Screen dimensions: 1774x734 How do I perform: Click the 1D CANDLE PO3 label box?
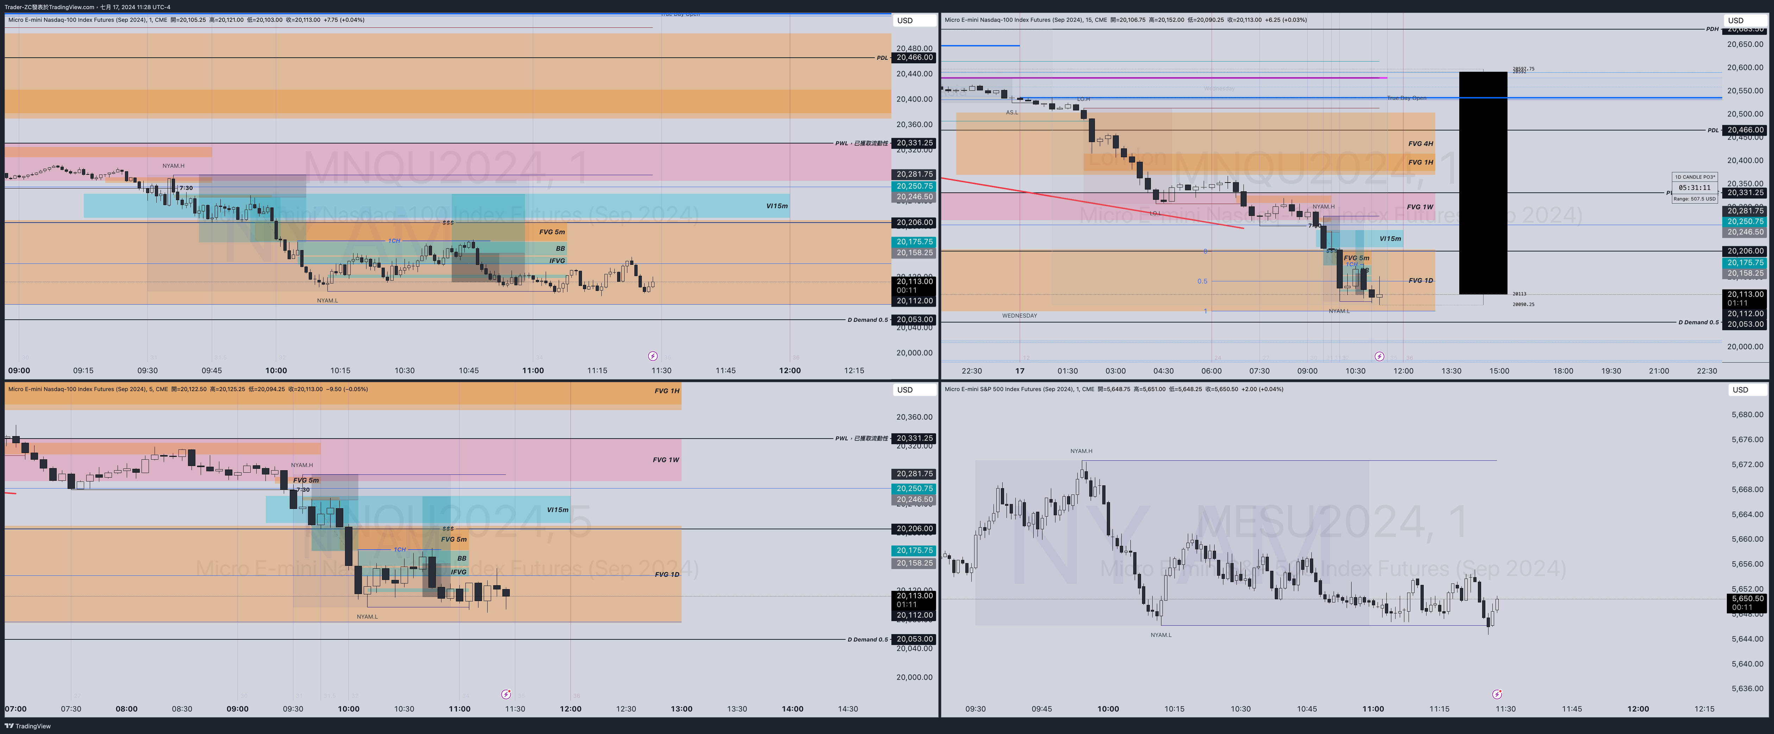pos(1695,177)
